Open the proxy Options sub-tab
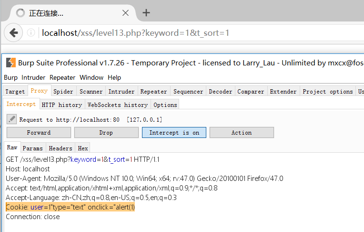Screen dimensions: 364x232 165,105
